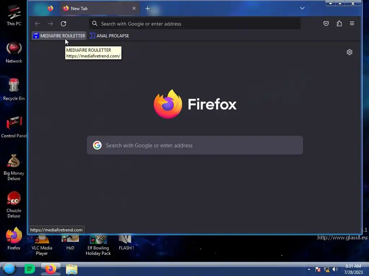369x276 pixels.
Task: Open Save to Pocket button
Action: (326, 23)
